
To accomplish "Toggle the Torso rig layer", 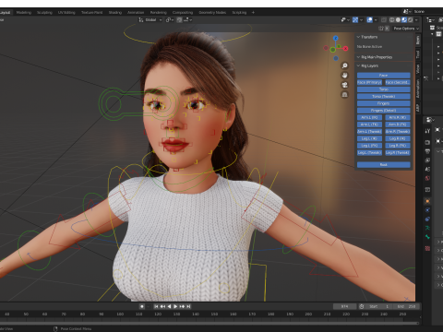I will coord(384,89).
